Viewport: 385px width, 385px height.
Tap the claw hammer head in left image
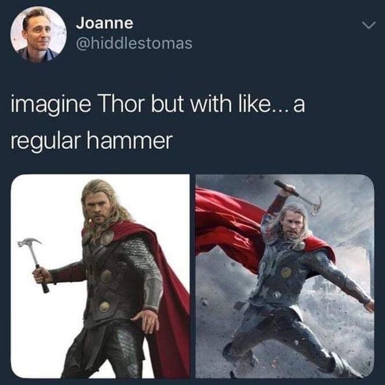point(29,242)
